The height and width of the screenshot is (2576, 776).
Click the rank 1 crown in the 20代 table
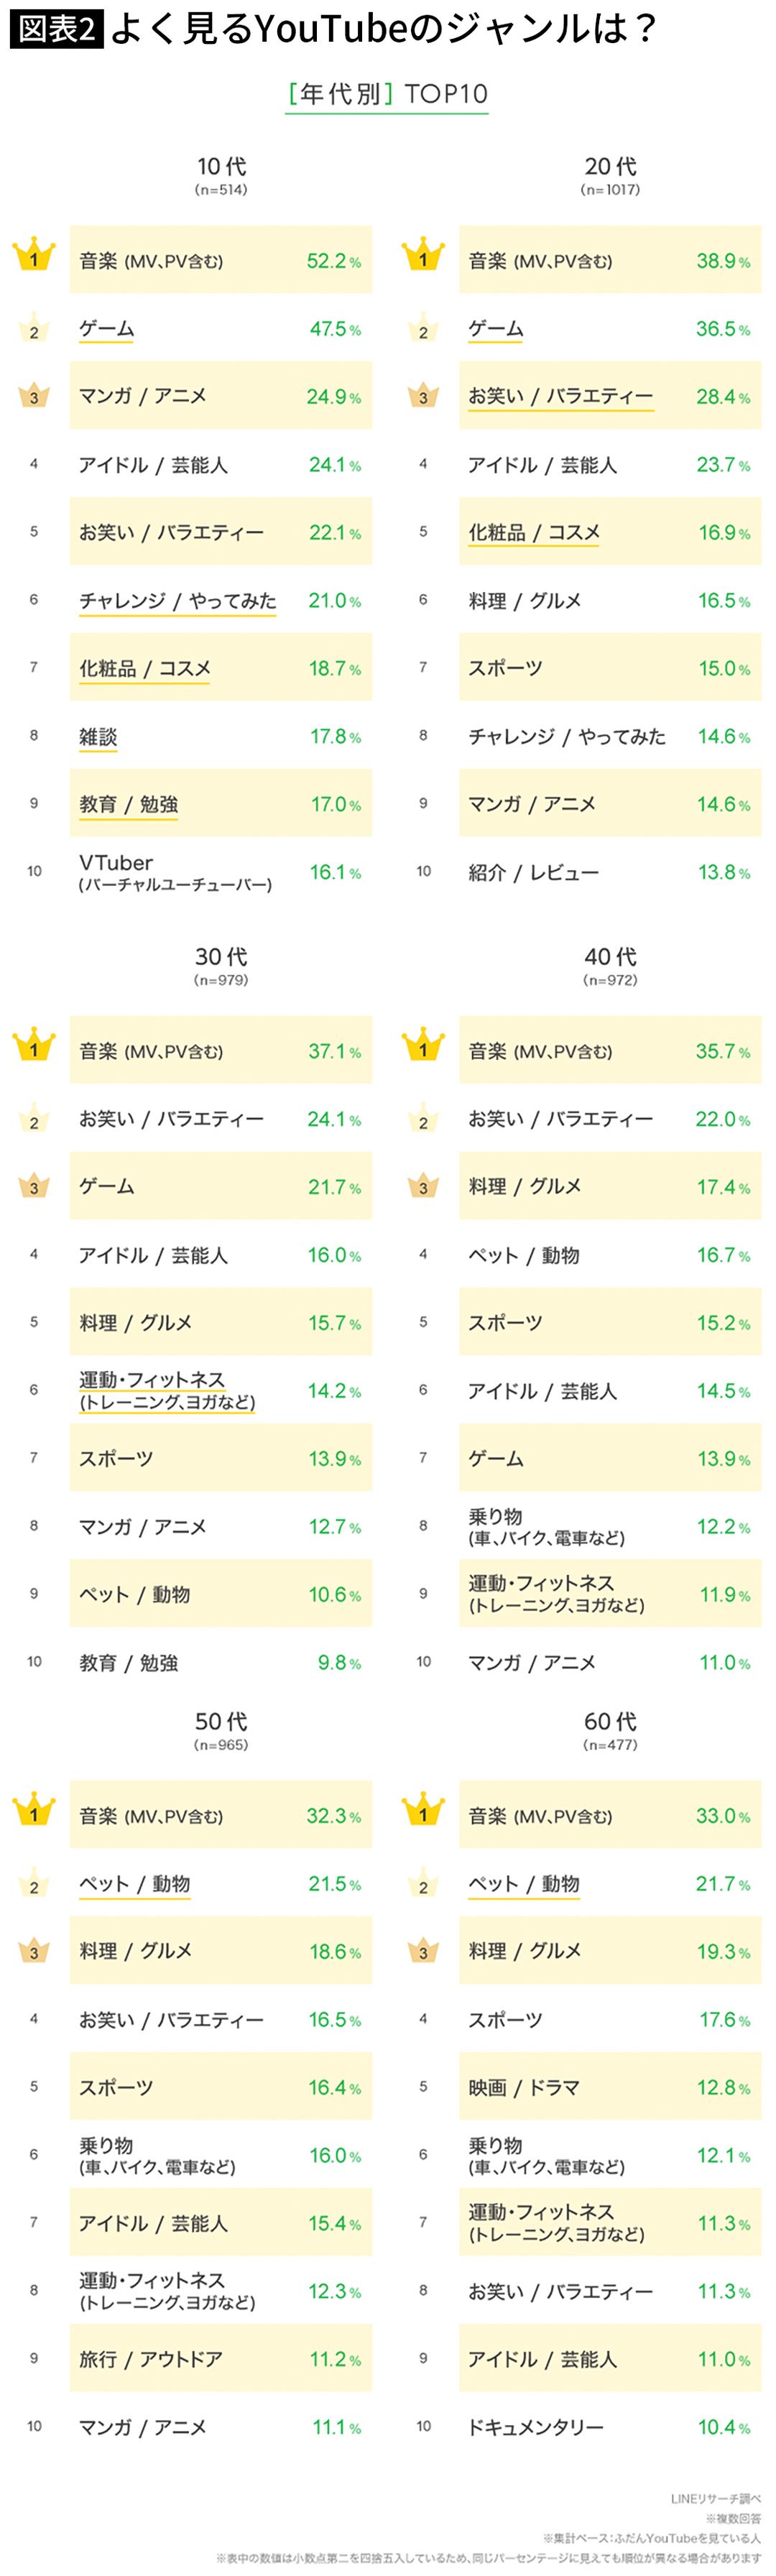click(x=423, y=256)
